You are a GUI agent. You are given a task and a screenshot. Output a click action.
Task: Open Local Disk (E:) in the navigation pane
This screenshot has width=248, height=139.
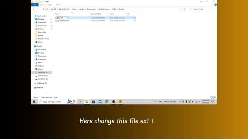43,79
